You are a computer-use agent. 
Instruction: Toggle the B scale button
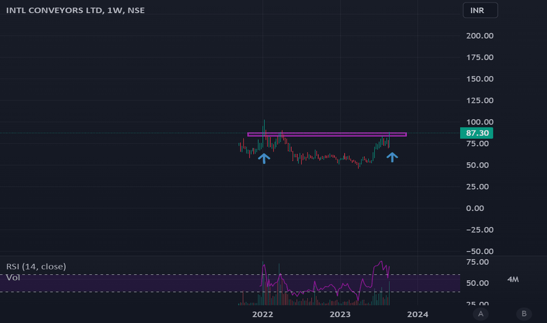[x=524, y=314]
